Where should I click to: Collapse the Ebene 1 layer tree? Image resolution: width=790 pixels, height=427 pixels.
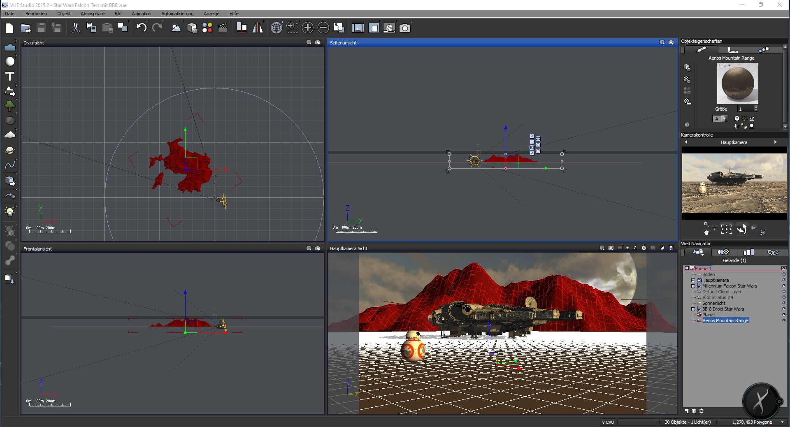[x=687, y=268]
